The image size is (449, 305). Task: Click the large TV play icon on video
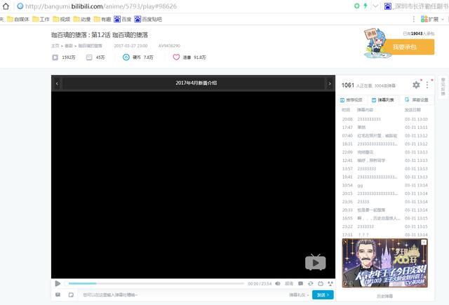pos(315,262)
